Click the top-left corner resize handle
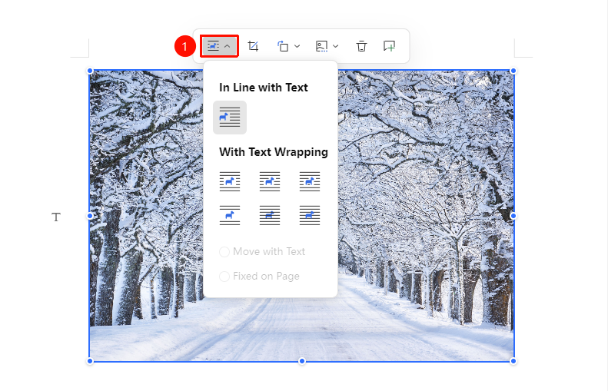 tap(90, 71)
